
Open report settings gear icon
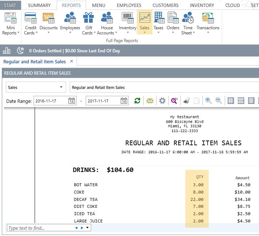click(x=162, y=101)
